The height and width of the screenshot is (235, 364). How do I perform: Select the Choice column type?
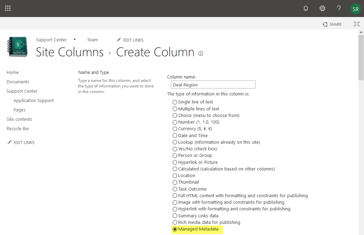pyautogui.click(x=175, y=115)
